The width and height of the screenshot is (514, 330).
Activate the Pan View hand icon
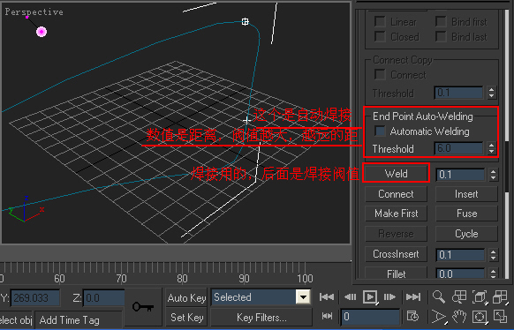point(459,317)
